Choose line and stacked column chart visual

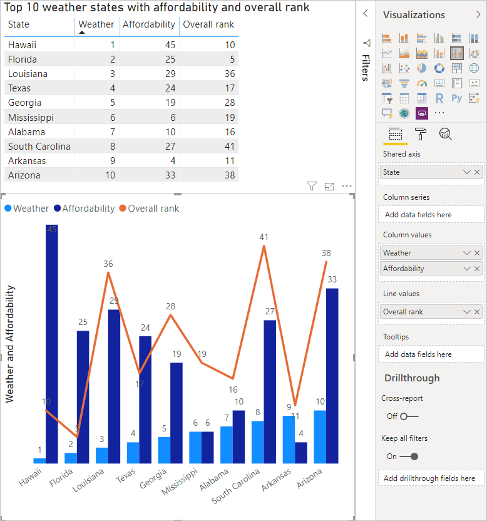tap(439, 53)
